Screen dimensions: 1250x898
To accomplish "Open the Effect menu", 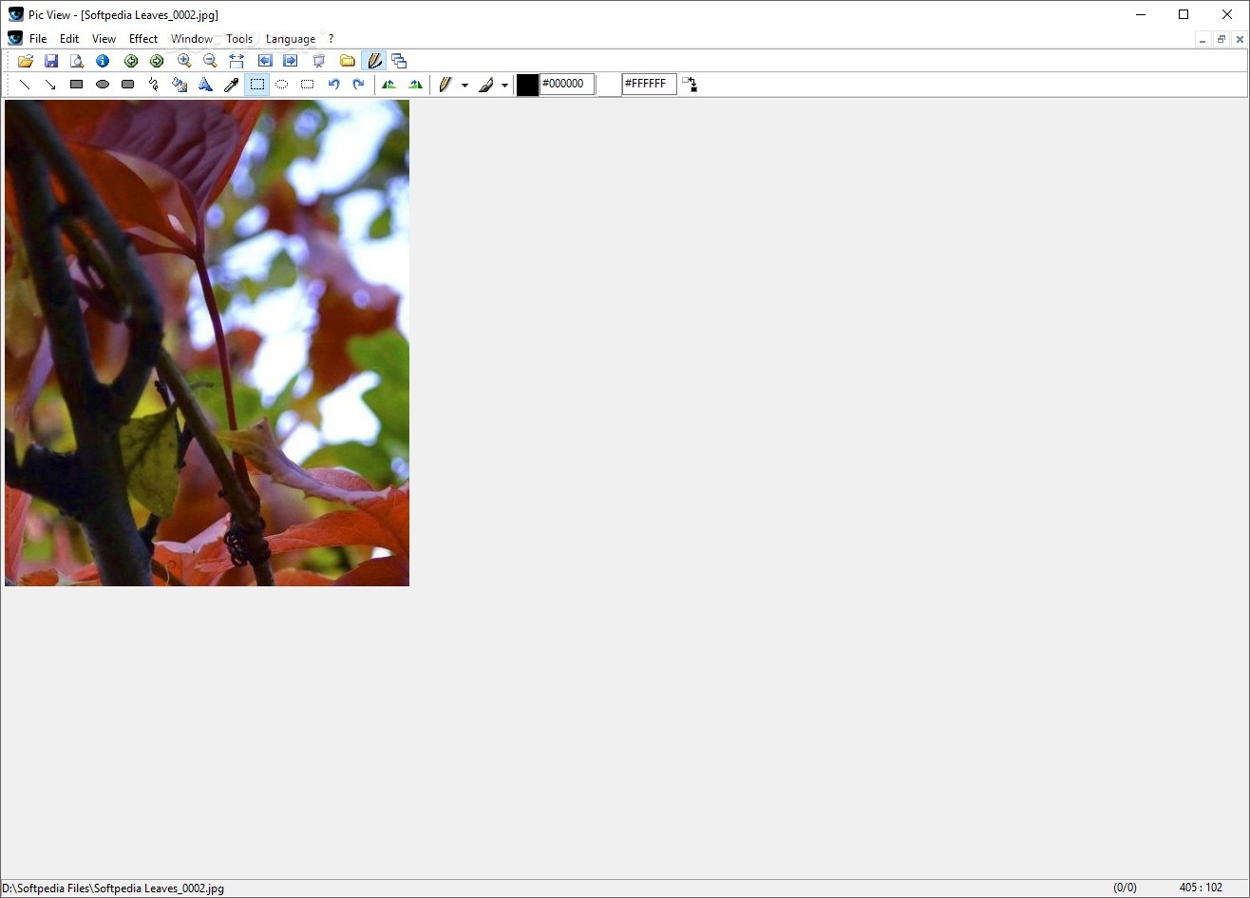I will point(143,39).
